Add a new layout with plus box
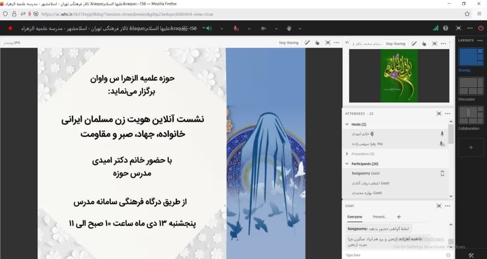487x259 pixels. pyautogui.click(x=471, y=147)
